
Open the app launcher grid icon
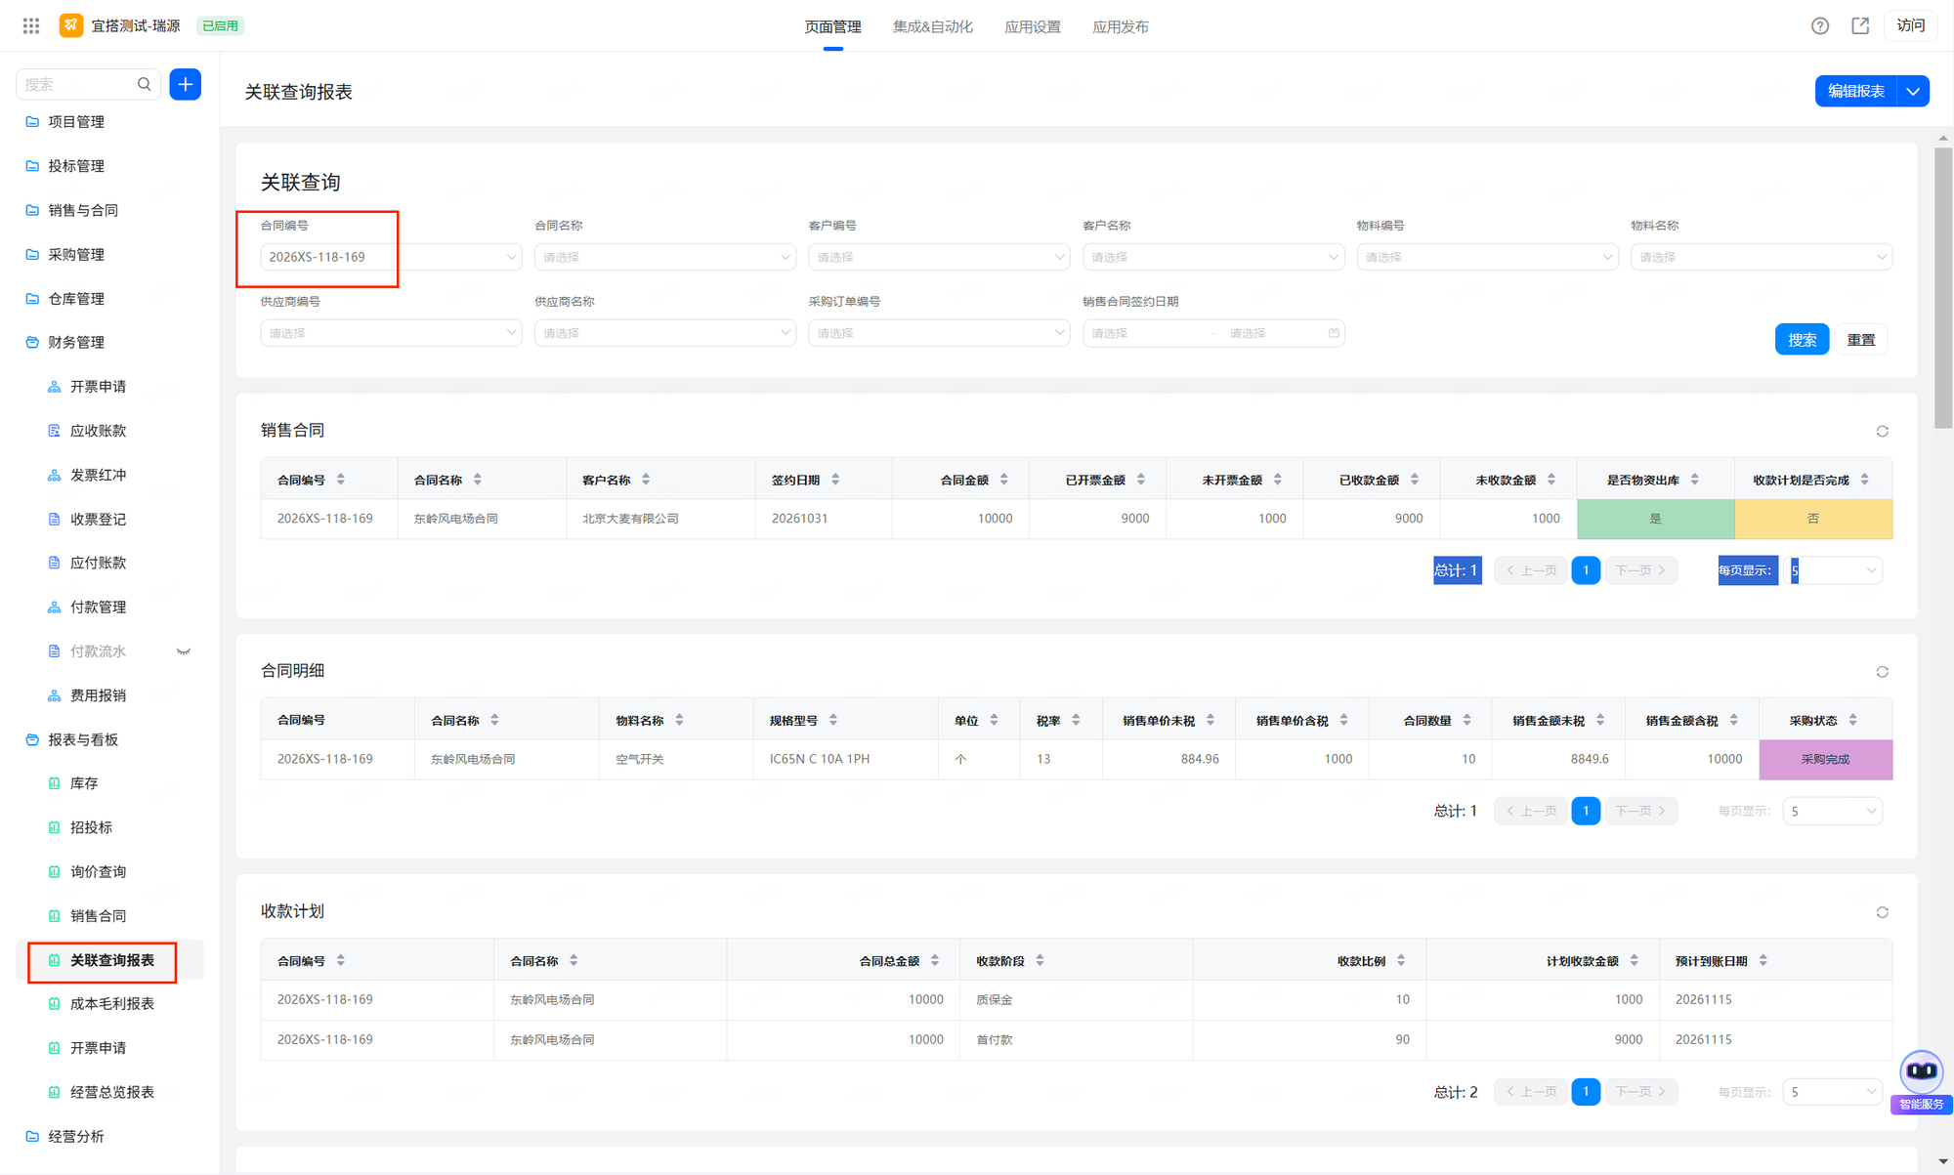[31, 26]
